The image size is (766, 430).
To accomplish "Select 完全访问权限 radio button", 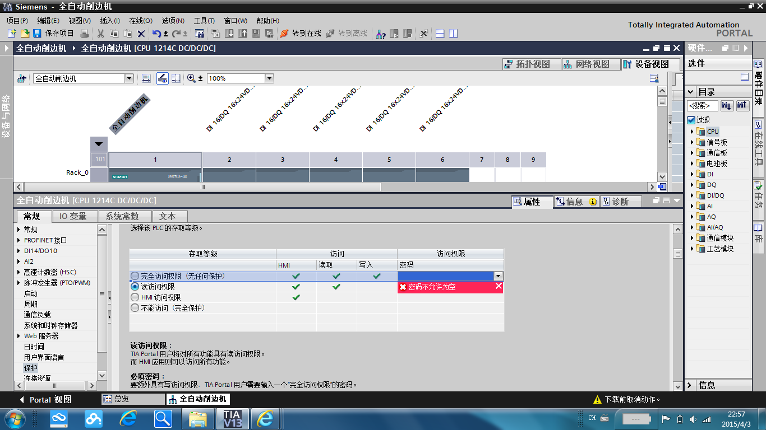I will (135, 276).
